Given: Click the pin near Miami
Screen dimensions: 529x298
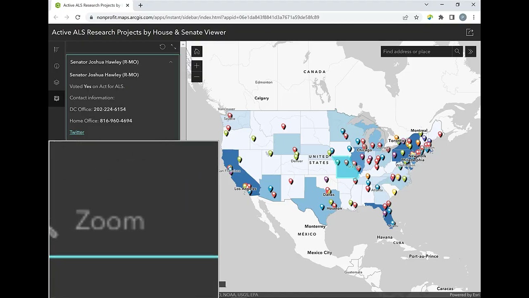Looking at the screenshot, I should click(x=393, y=223).
